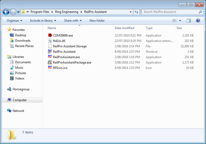Click the Ring Engineering breadcrumb in address bar
Image resolution: width=206 pixels, height=144 pixels.
tap(66, 12)
